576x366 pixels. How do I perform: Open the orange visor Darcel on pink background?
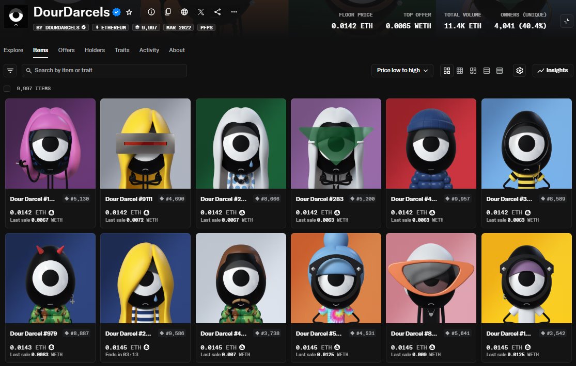(x=431, y=278)
